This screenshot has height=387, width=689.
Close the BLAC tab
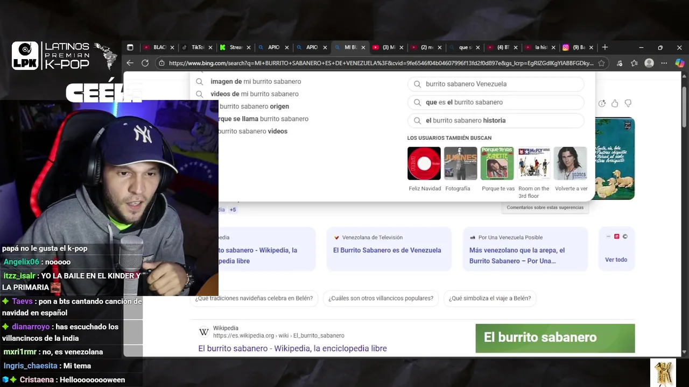172,47
